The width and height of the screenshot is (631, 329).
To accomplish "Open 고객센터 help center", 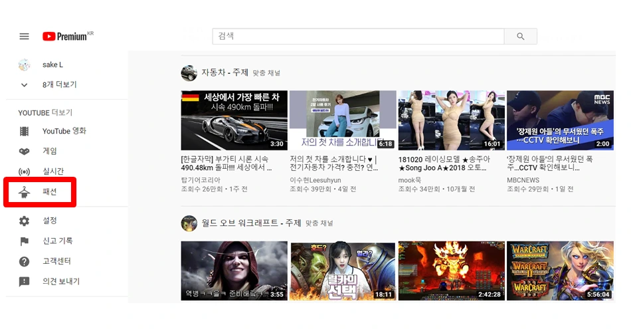I will click(x=56, y=261).
